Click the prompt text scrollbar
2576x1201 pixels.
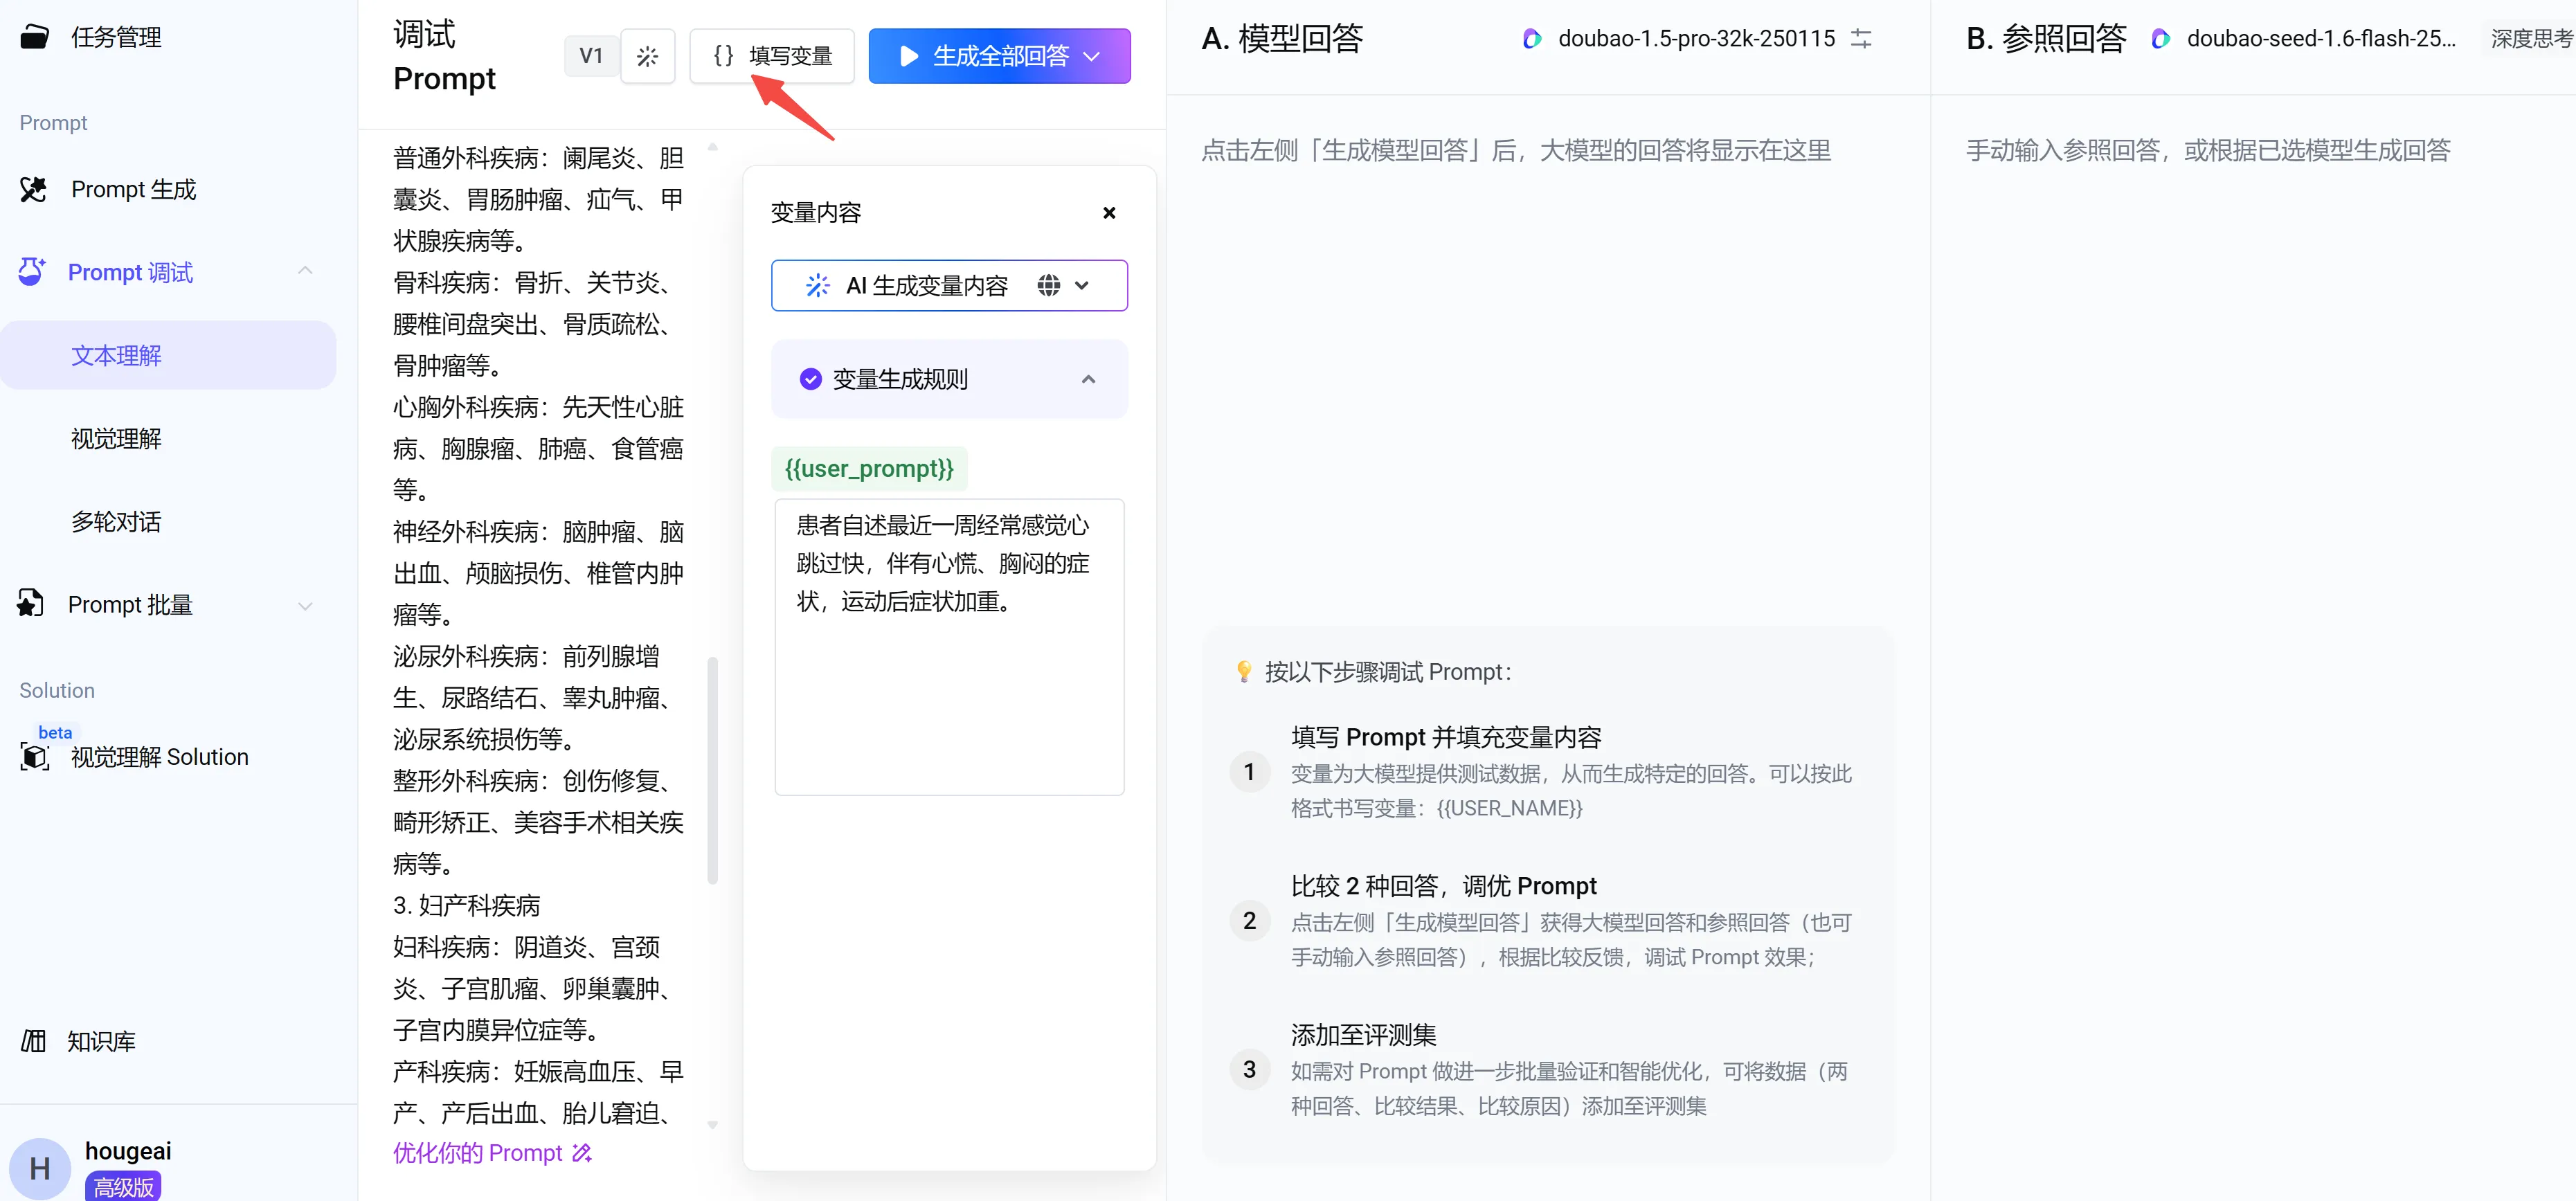[x=712, y=770]
